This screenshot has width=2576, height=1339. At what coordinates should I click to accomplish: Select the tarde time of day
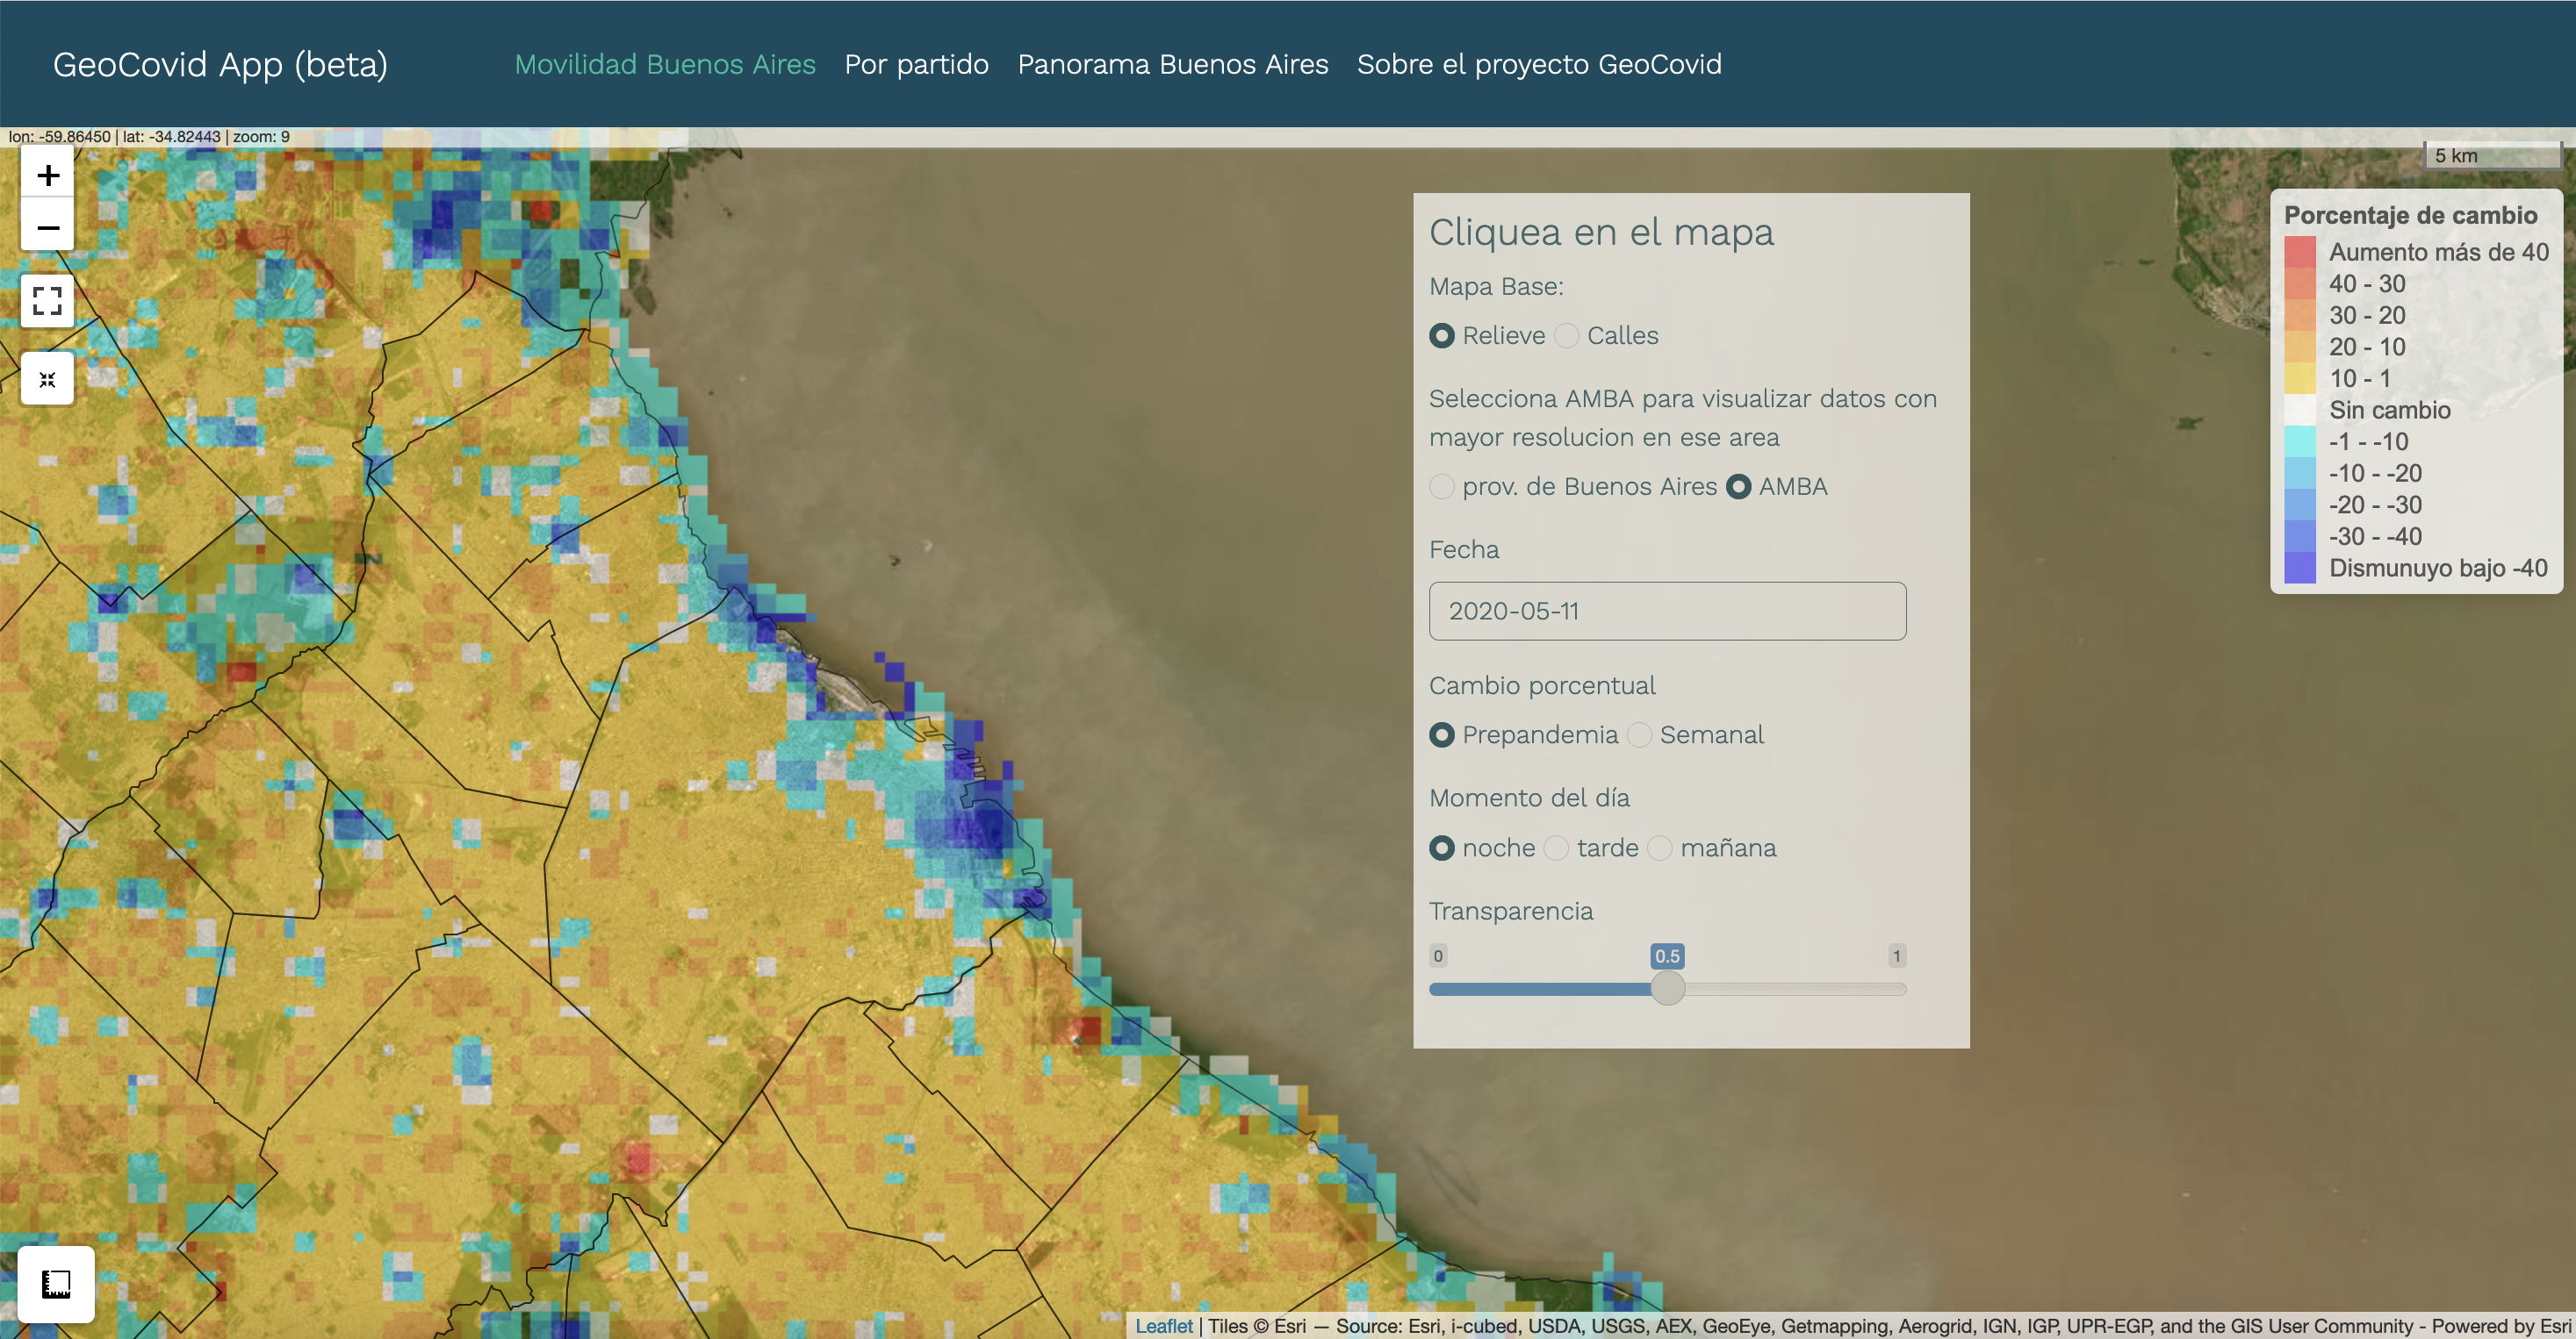tap(1556, 849)
